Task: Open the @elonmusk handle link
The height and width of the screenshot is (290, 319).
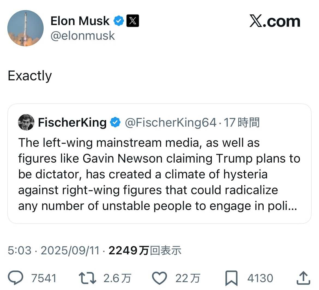Action: [x=83, y=36]
